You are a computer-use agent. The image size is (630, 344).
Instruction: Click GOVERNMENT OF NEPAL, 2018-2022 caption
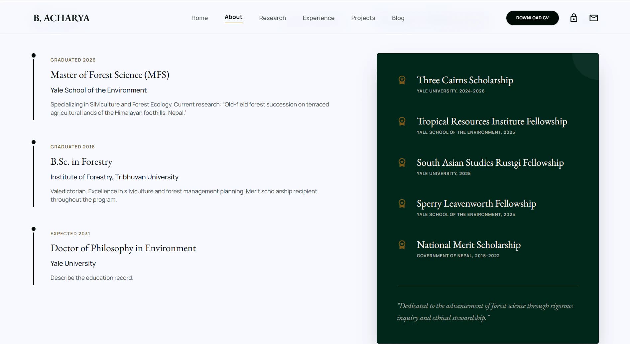tap(458, 256)
